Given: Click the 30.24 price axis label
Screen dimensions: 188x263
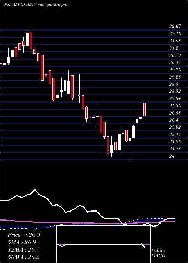Looking at the screenshot, I should 175,63.
